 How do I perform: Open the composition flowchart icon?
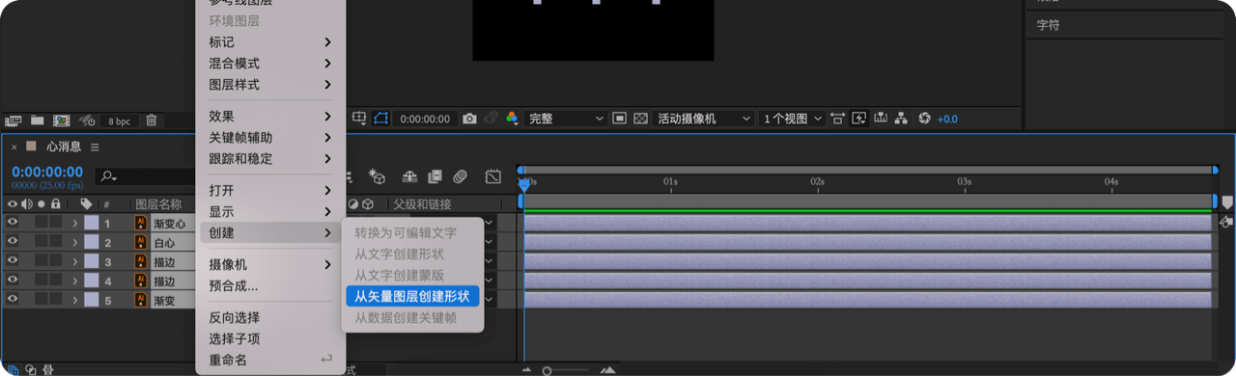pos(901,119)
